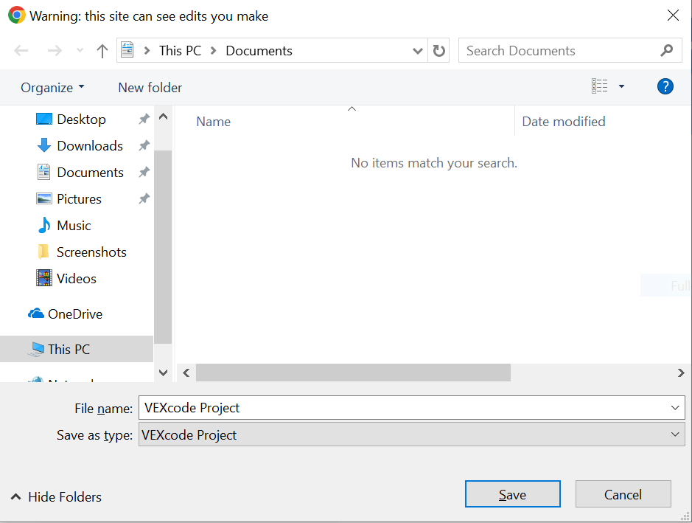
Task: Select the Videos folder in sidebar
Action: (77, 278)
